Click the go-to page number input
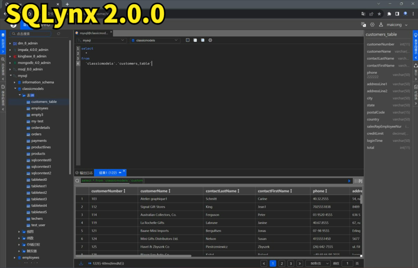 (347, 263)
